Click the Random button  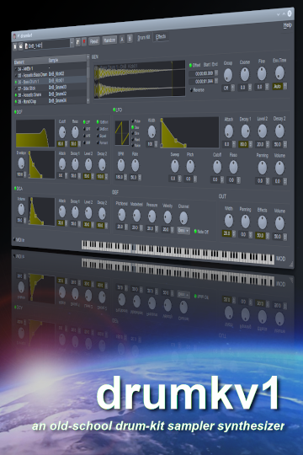[109, 40]
